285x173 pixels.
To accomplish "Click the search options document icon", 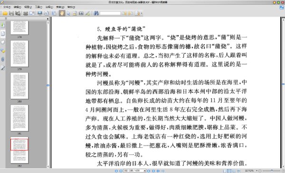I will (x=137, y=13).
